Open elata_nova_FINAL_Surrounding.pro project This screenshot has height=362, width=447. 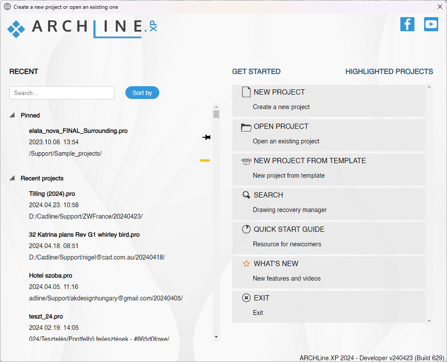tap(78, 131)
